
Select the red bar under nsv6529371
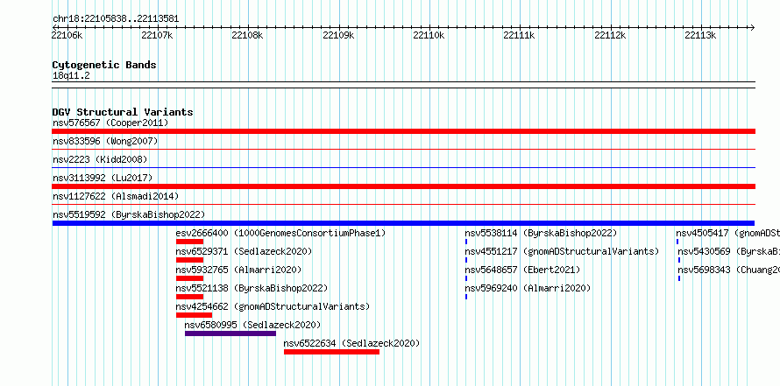tap(189, 260)
